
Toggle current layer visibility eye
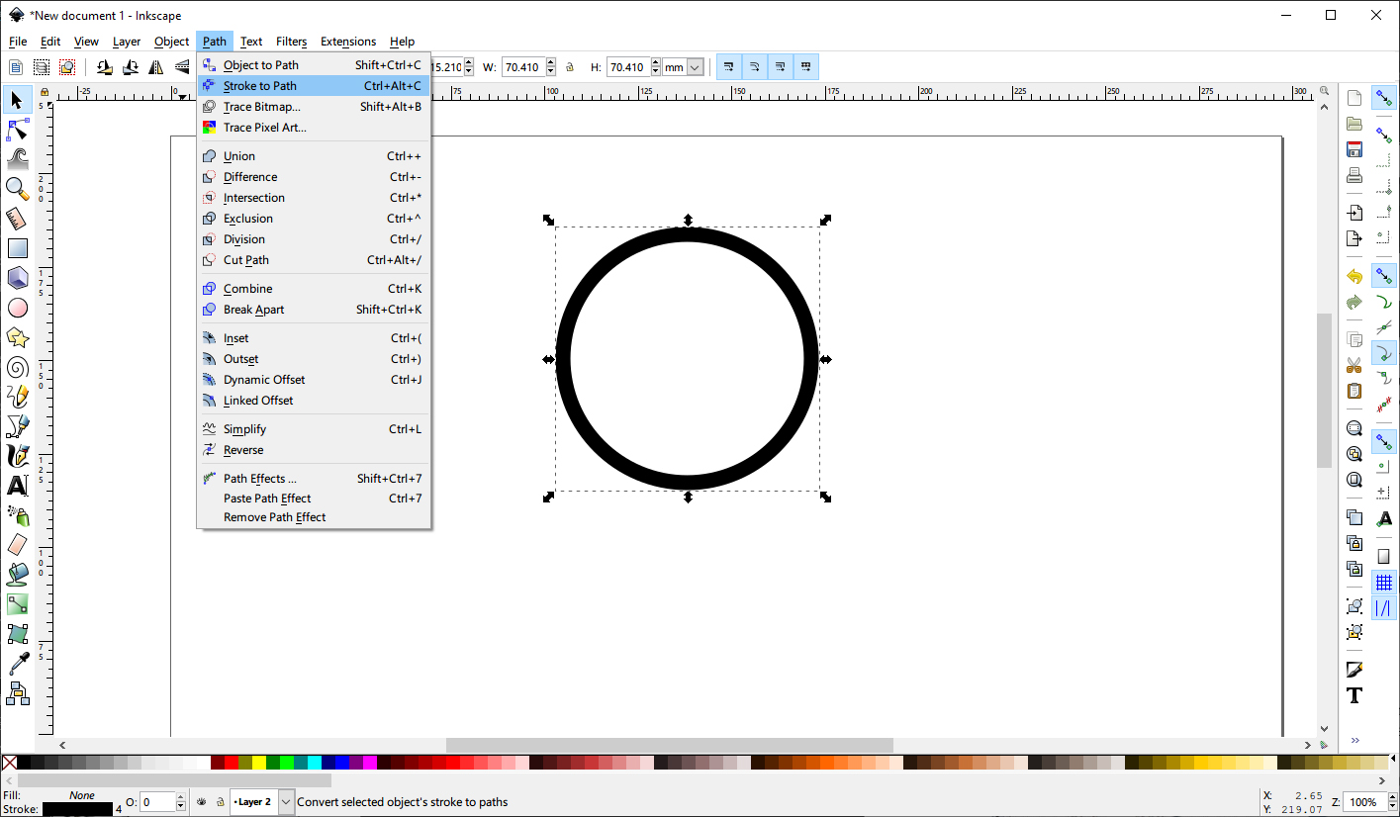click(202, 802)
